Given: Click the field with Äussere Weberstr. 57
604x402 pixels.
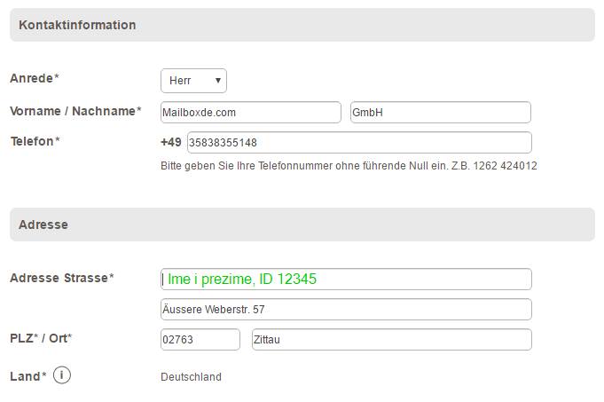Looking at the screenshot, I should tap(346, 310).
